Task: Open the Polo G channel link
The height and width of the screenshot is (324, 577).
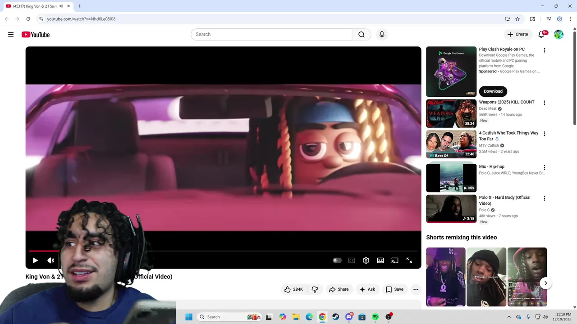Action: point(484,210)
